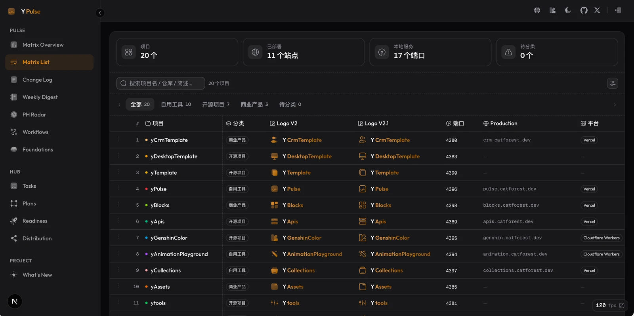Open Change Log in the sidebar
The image size is (634, 316).
[x=50, y=80]
